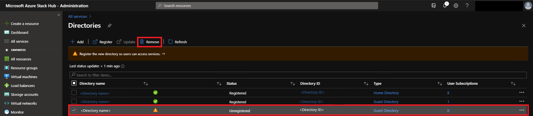Image resolution: width=533 pixels, height=116 pixels.
Task: Click the register new directory warning banner
Action: (298, 54)
